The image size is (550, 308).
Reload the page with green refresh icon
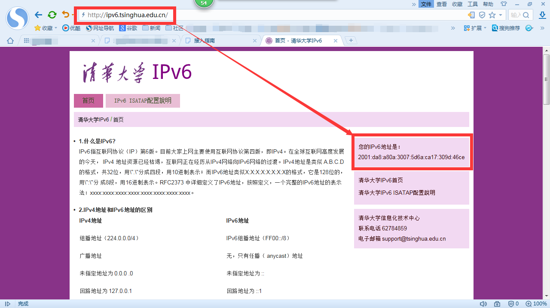tap(52, 15)
